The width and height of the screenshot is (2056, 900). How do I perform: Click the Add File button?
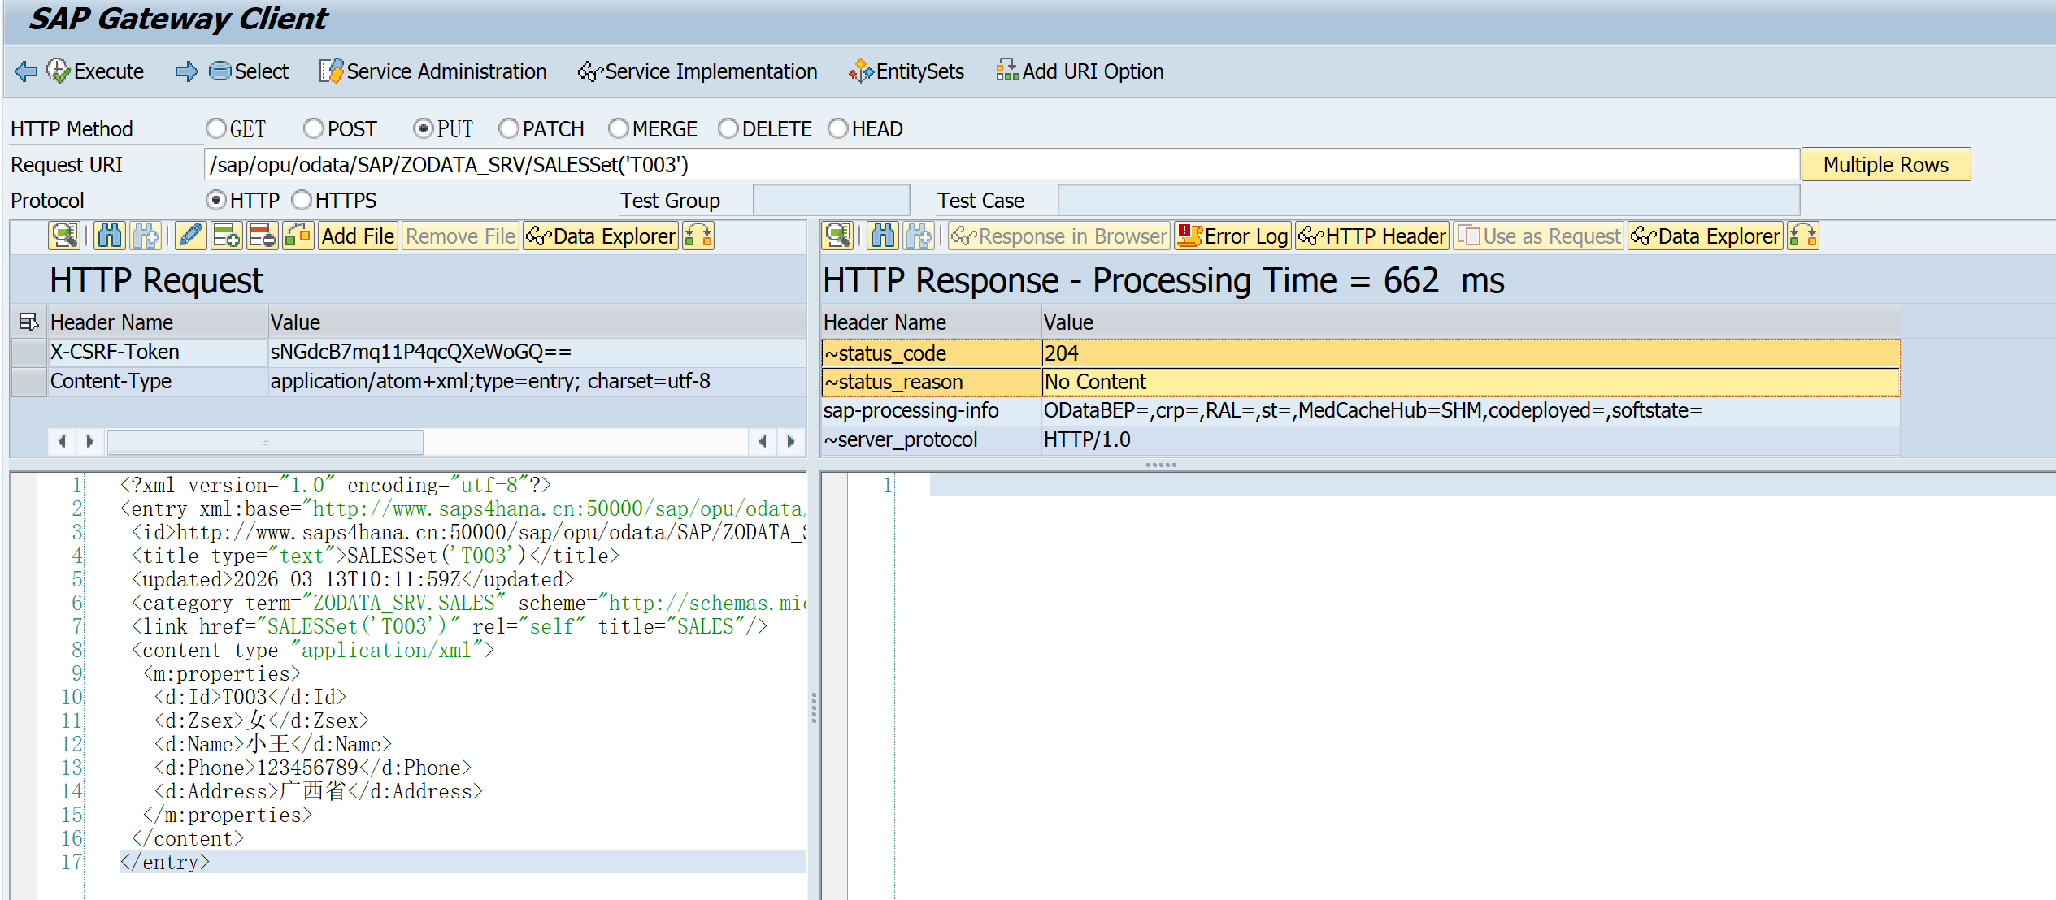coord(358,236)
